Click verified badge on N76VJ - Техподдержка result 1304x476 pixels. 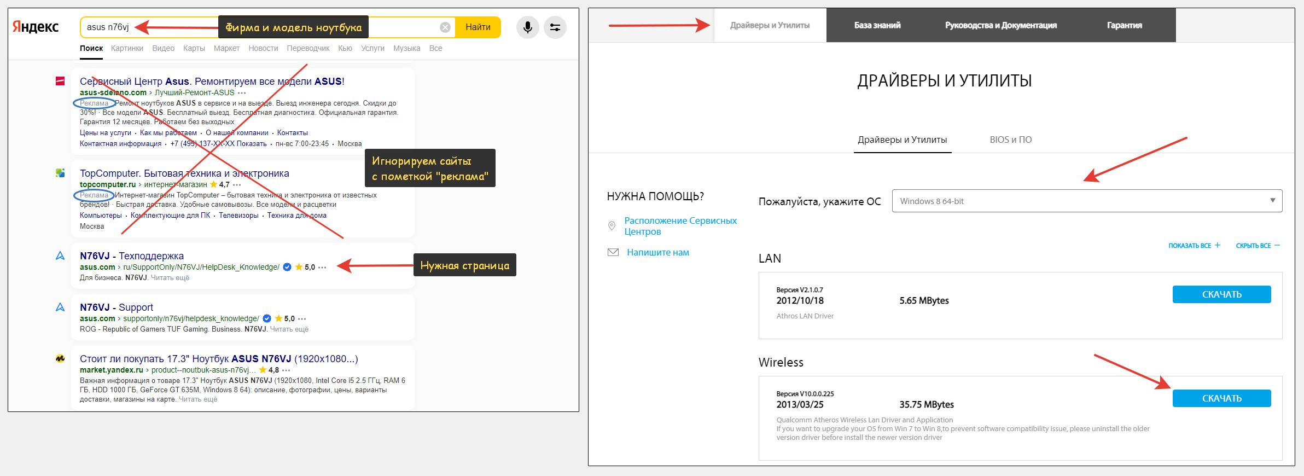tap(287, 267)
